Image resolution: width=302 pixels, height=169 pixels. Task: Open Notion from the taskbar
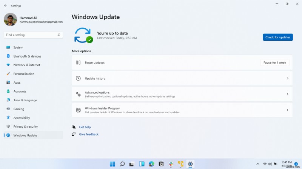(x=161, y=164)
